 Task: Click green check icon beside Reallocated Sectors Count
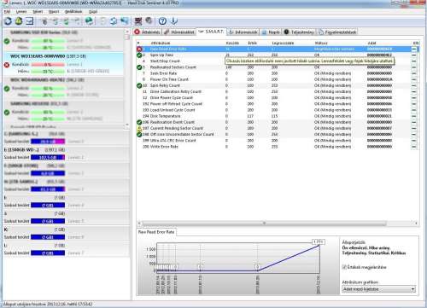139,67
